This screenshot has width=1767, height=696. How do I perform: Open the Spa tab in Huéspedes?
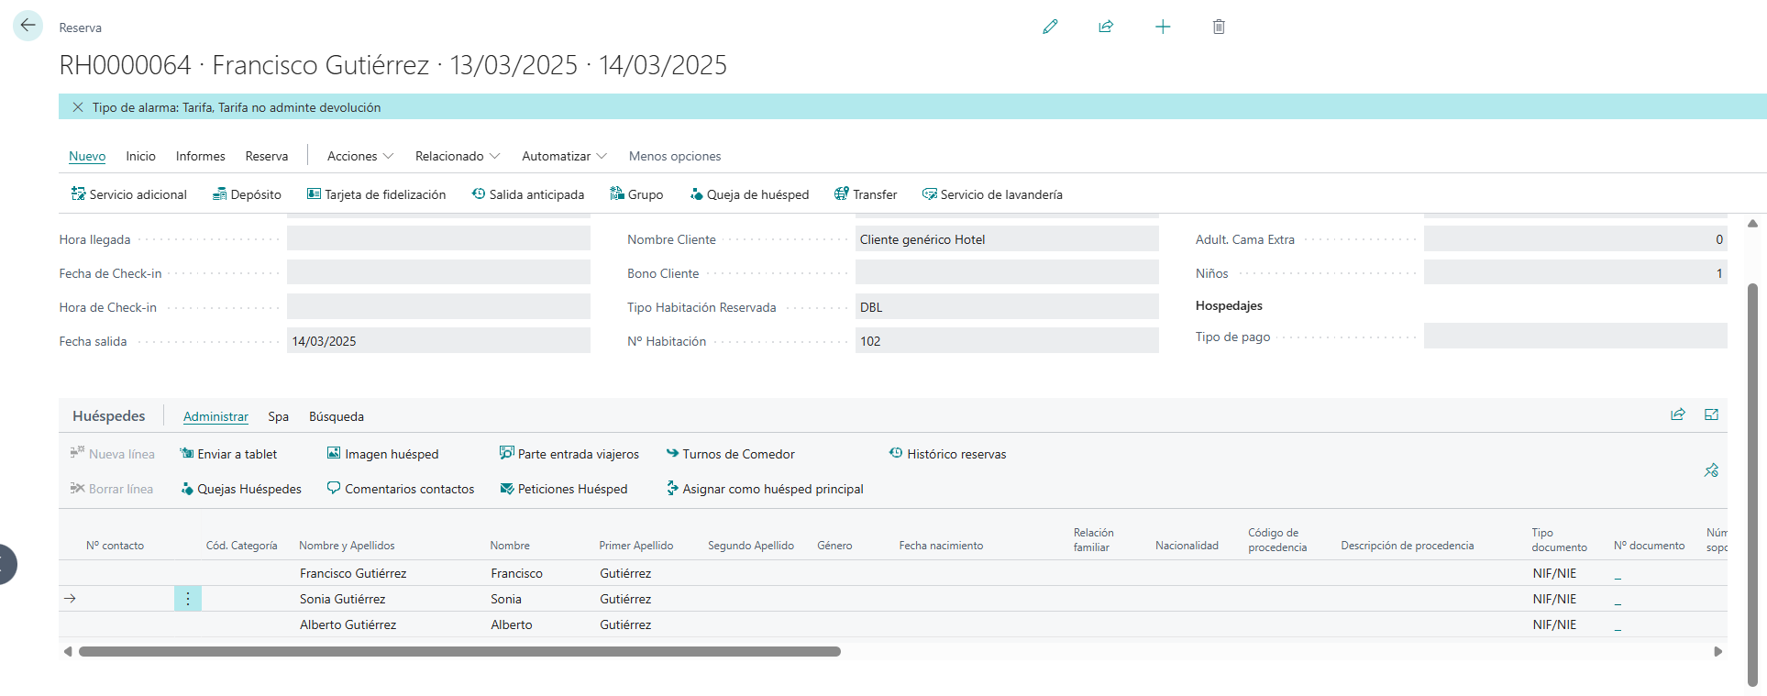[x=279, y=416]
